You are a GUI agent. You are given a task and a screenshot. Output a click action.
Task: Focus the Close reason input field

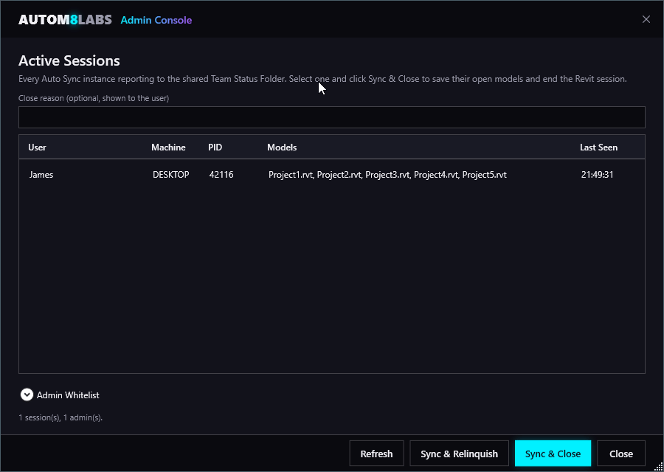[x=331, y=117]
